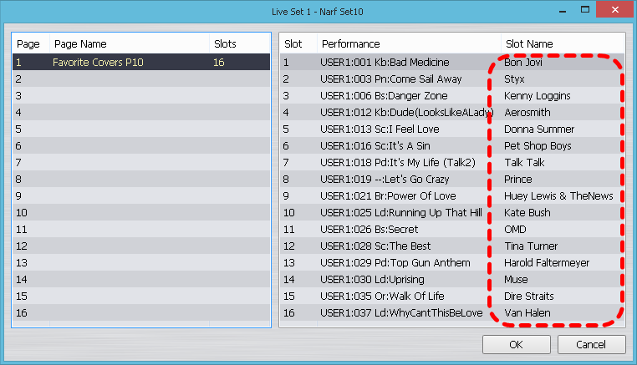Click the Slot Name column header
Viewport: 637px width, 365px height.
tap(563, 43)
